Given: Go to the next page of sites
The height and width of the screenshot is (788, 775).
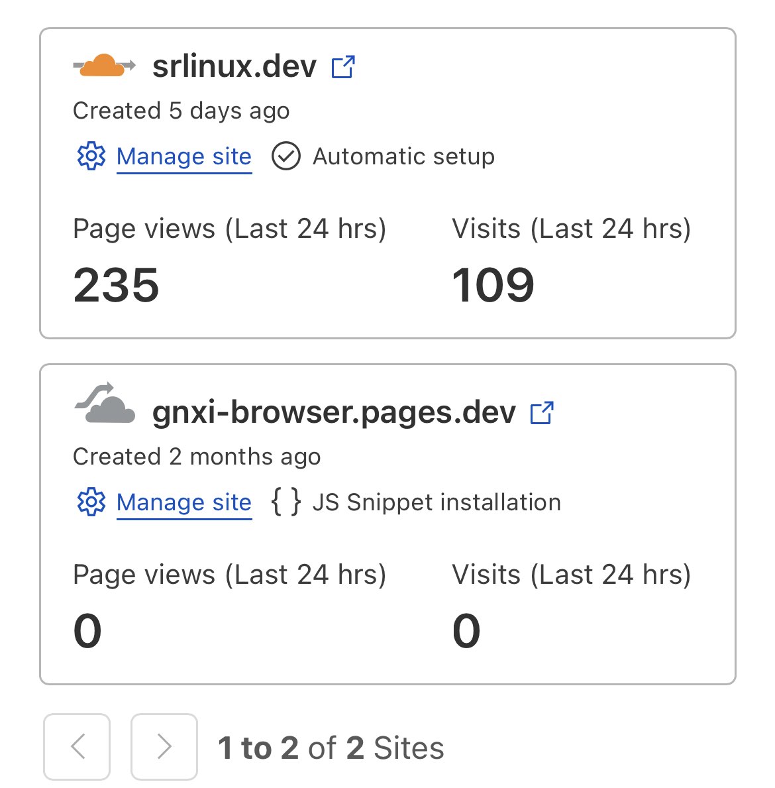Looking at the screenshot, I should point(164,747).
